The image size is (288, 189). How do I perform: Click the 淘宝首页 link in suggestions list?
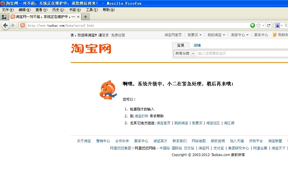(x=163, y=123)
